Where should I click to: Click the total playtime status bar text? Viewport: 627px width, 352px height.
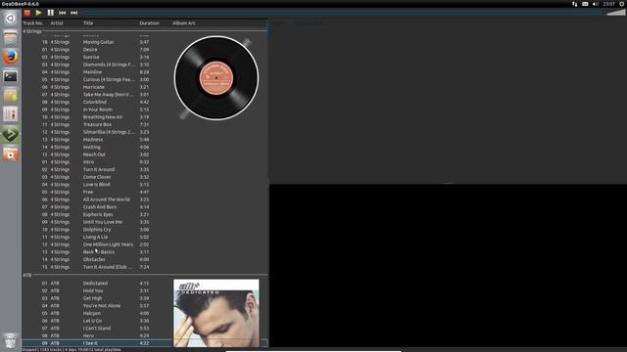point(72,350)
